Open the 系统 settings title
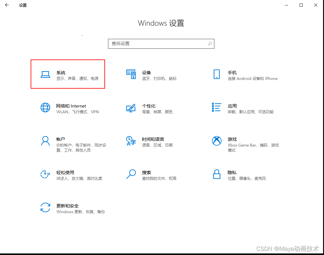 (x=61, y=73)
